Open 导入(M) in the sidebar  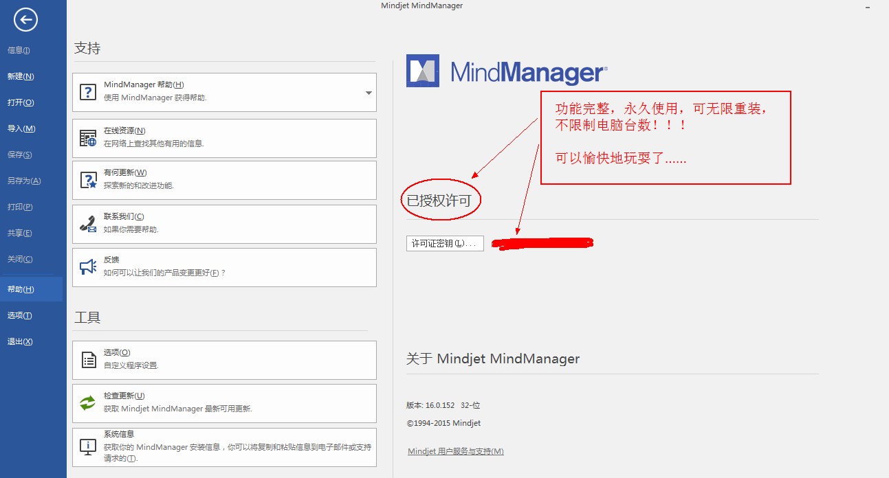click(21, 128)
